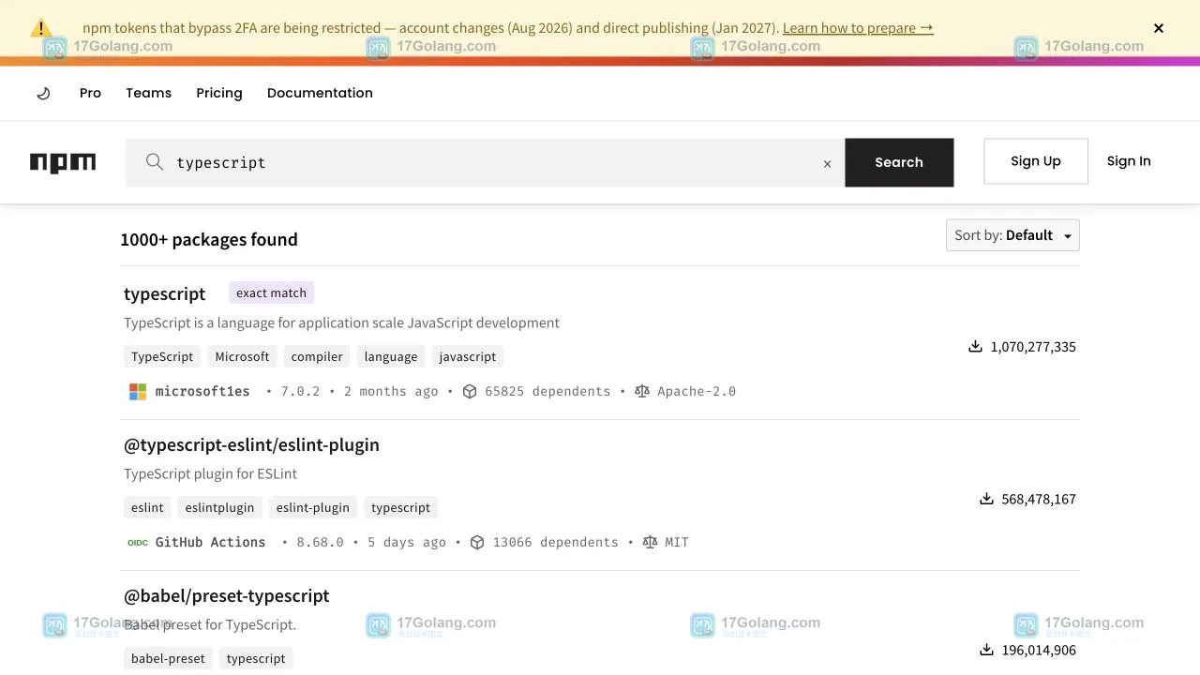Click the Sign In link

(x=1129, y=161)
